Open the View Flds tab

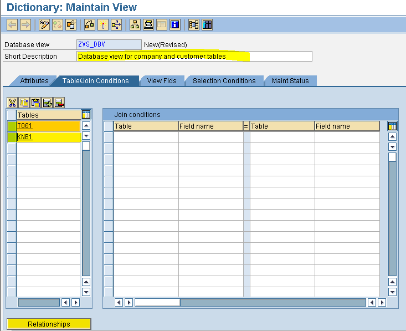click(x=162, y=81)
